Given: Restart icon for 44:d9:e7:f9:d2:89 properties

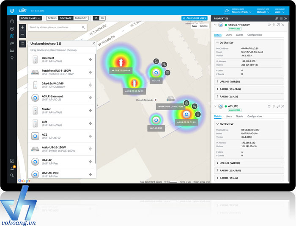Looking at the screenshot, I should tap(269, 25).
